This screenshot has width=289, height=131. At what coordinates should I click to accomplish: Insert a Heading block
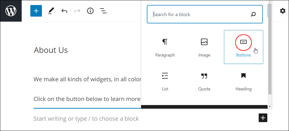[243, 81]
